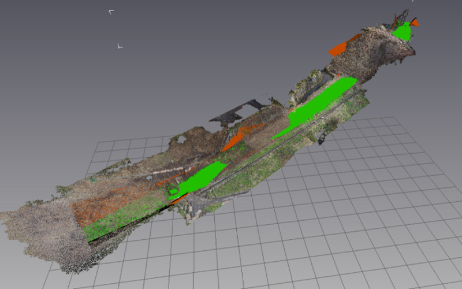Click the small green square beside middle green patch
Viewport: 462px width, 289px height.
click(x=172, y=191)
